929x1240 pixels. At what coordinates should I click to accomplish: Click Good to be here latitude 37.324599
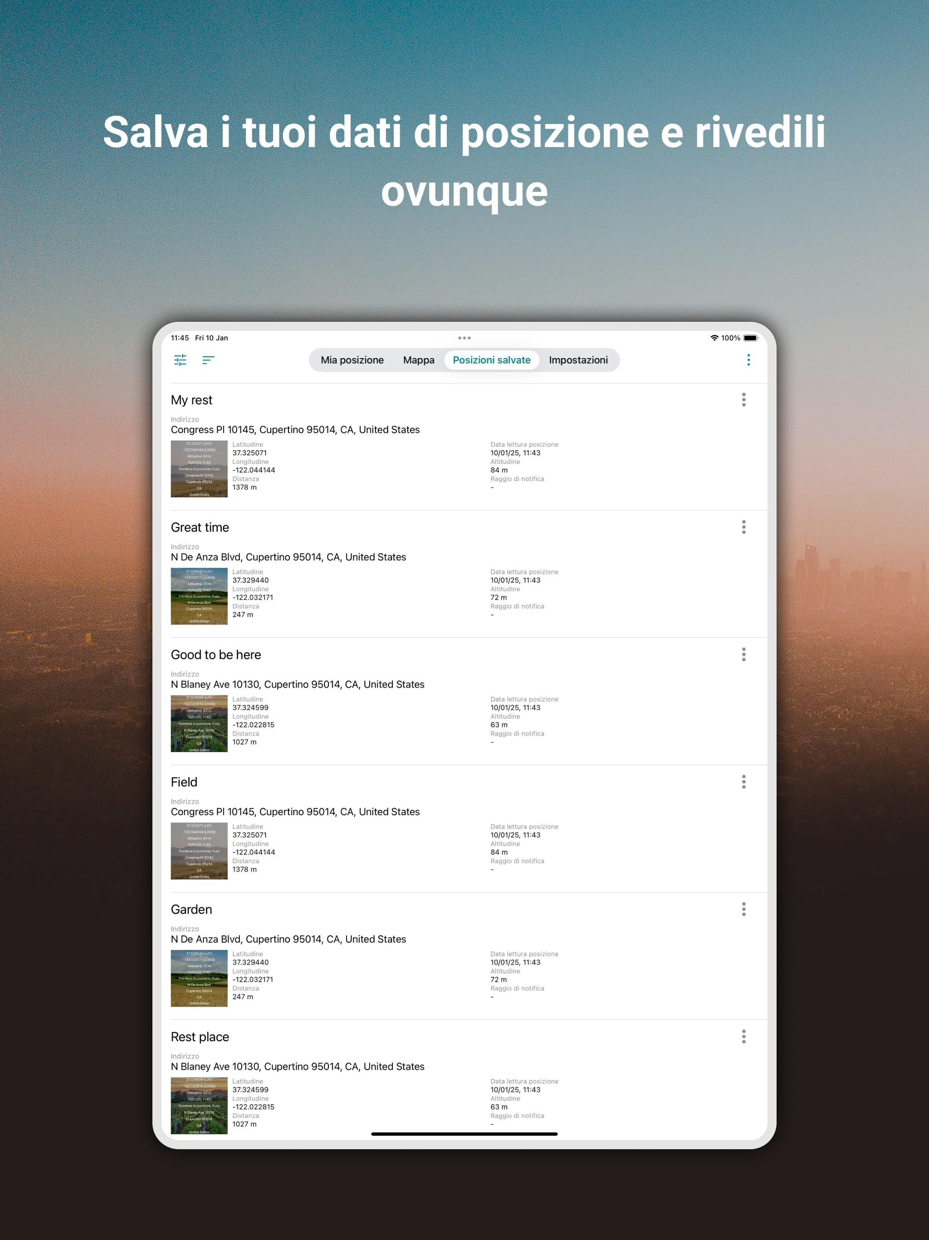point(250,708)
